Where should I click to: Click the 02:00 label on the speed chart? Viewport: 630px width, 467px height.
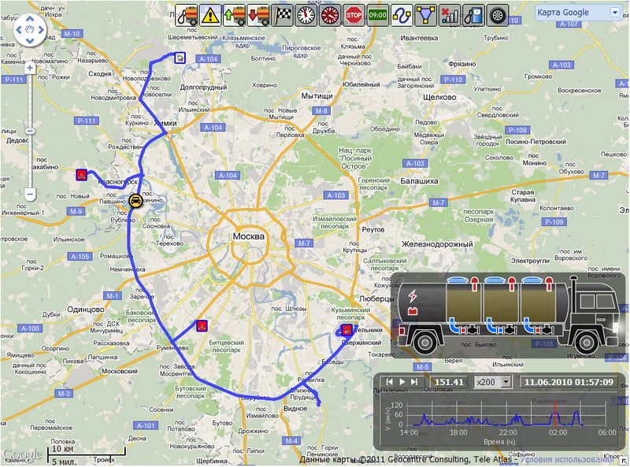pos(558,432)
